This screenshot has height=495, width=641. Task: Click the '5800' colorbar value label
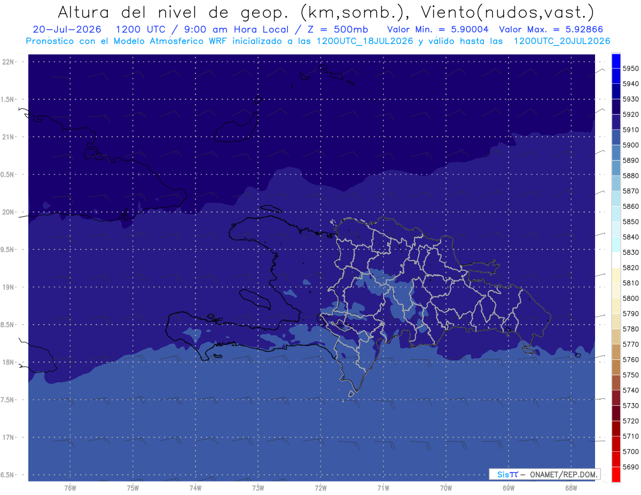click(x=631, y=298)
